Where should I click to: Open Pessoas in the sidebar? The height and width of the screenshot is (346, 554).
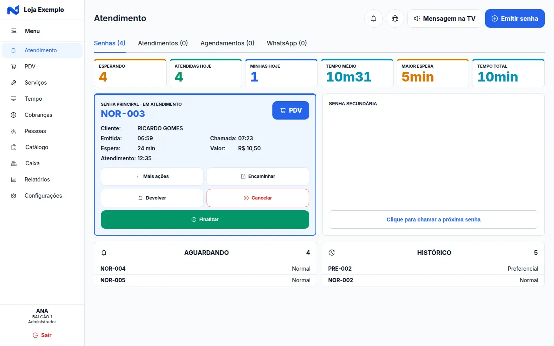click(42, 131)
